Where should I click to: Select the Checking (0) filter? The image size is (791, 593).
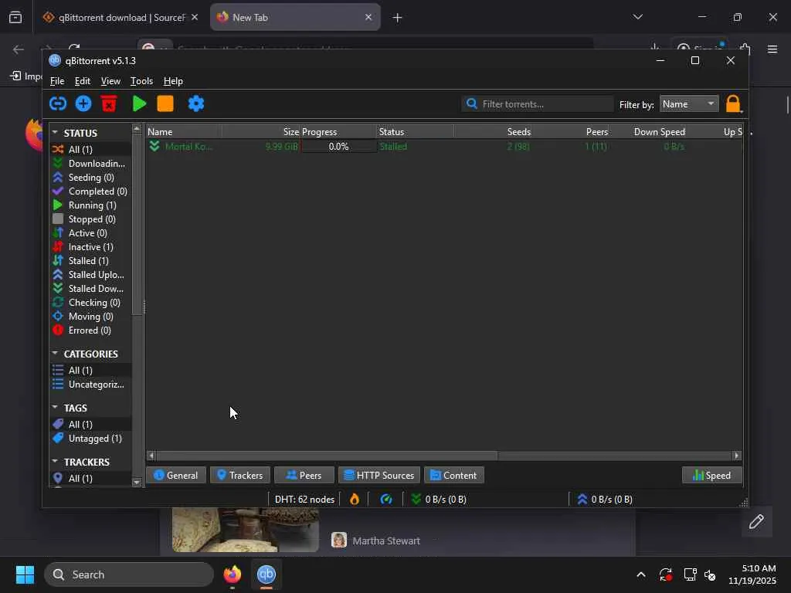(x=91, y=303)
